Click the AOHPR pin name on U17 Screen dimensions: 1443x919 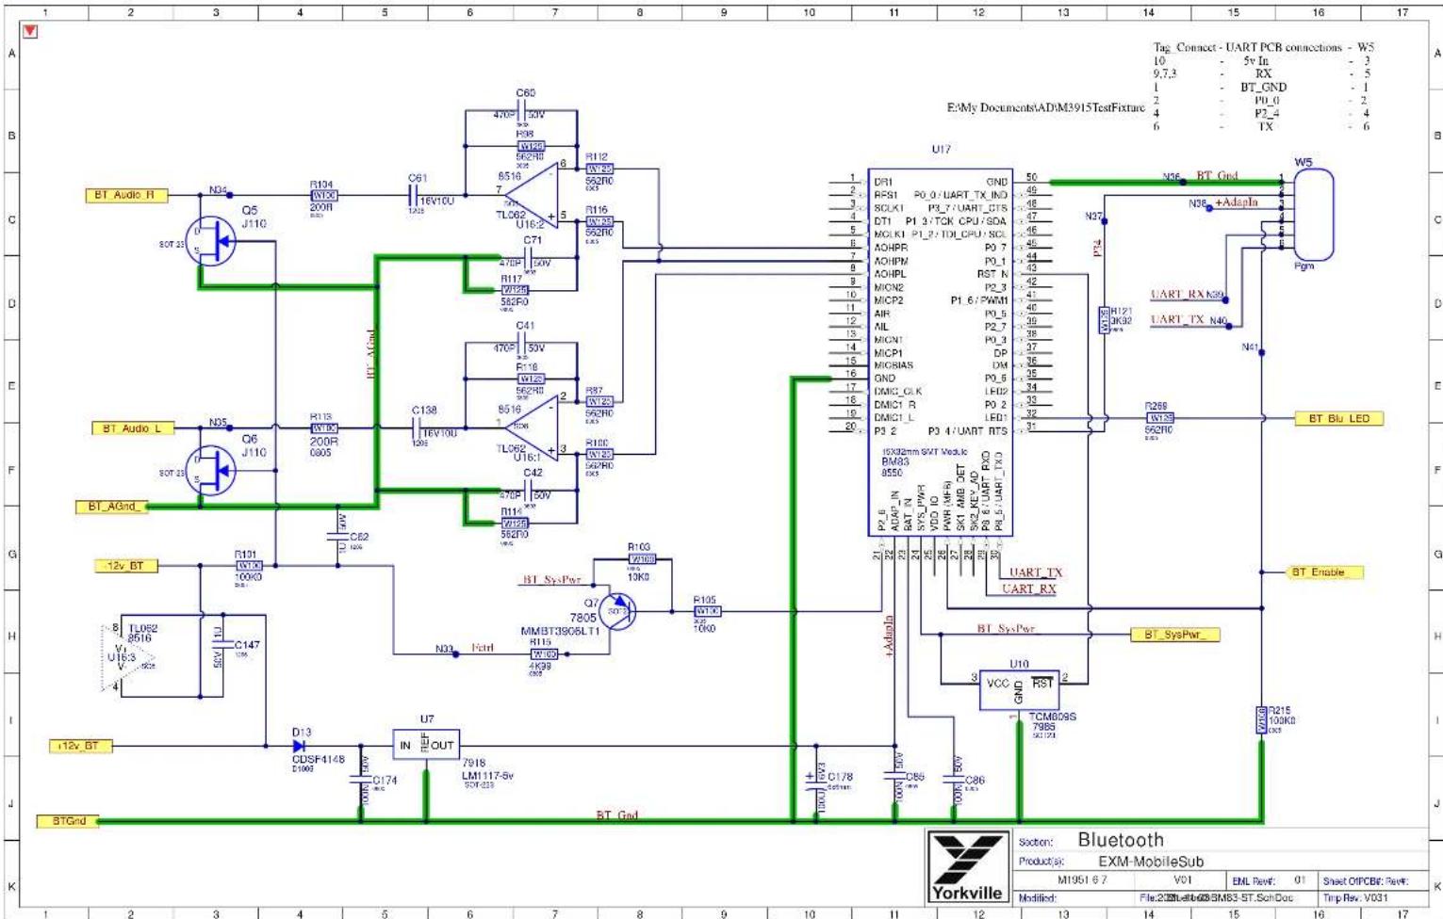[x=891, y=248]
